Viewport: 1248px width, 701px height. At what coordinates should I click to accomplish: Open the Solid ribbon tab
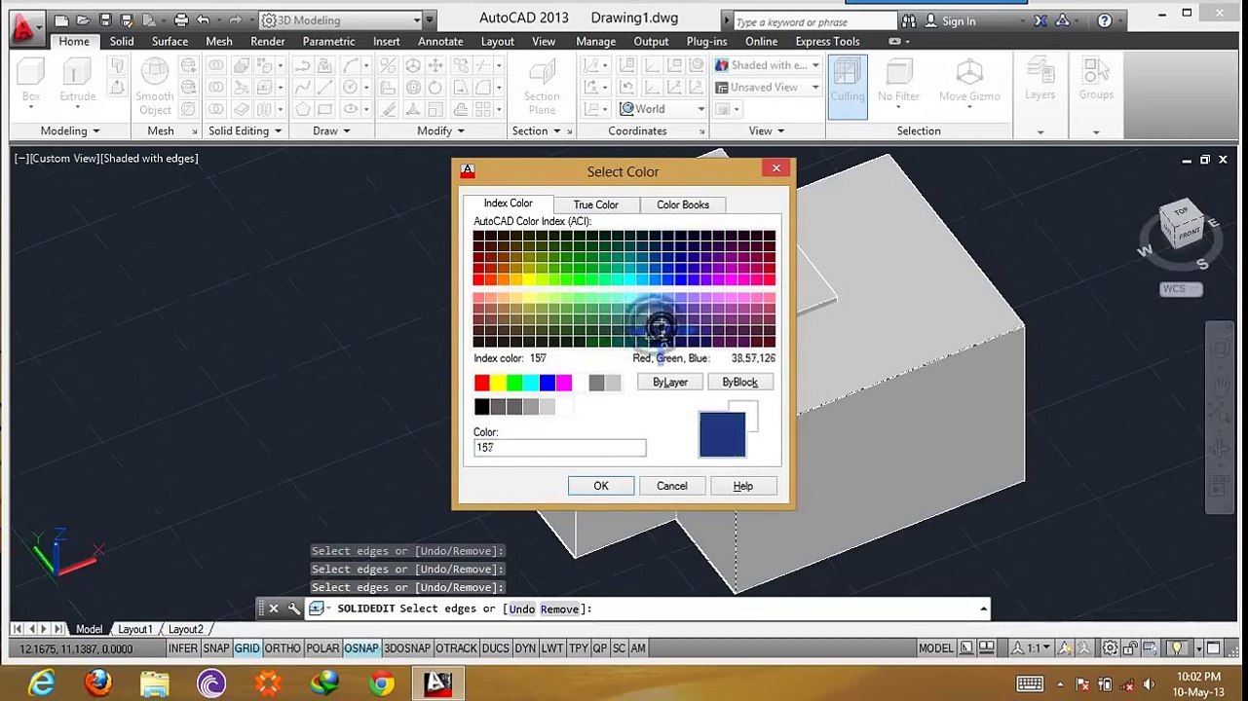point(122,42)
